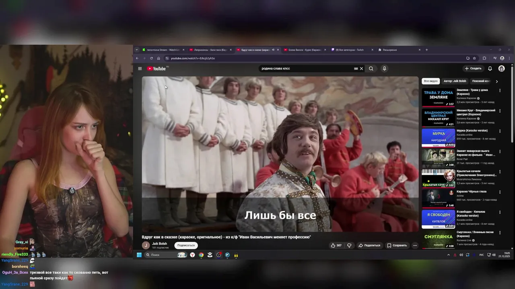Open options for Мурка (Karaoke version) video
Screen dimensions: 515x289
click(500, 131)
